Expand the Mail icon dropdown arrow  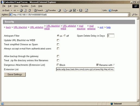67,11
